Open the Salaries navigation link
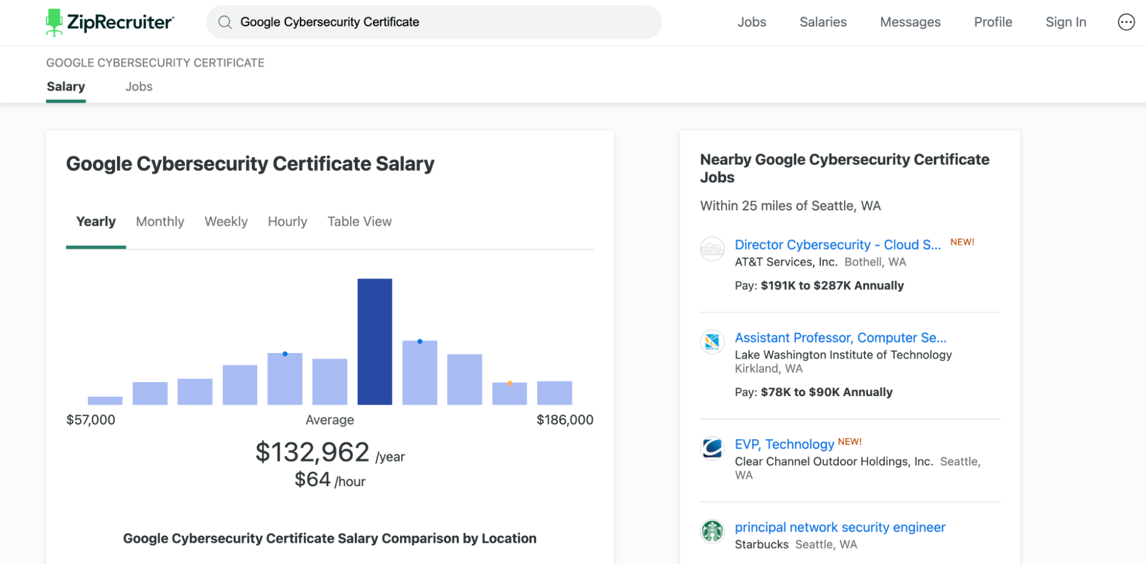The width and height of the screenshot is (1146, 564). coord(823,22)
